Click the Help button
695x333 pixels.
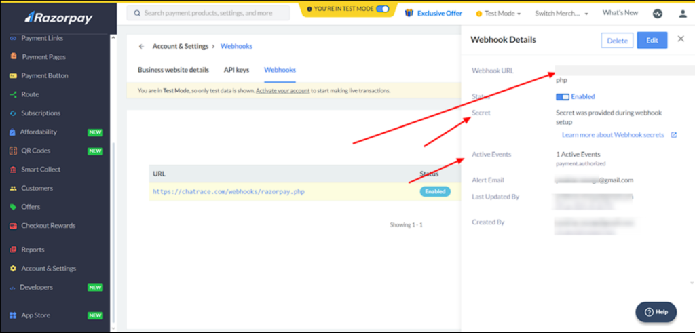click(x=656, y=312)
